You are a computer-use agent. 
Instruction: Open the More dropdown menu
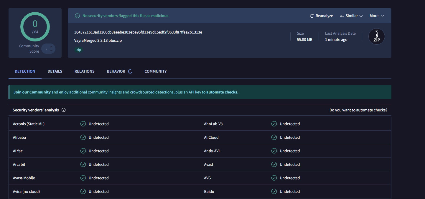coord(377,16)
